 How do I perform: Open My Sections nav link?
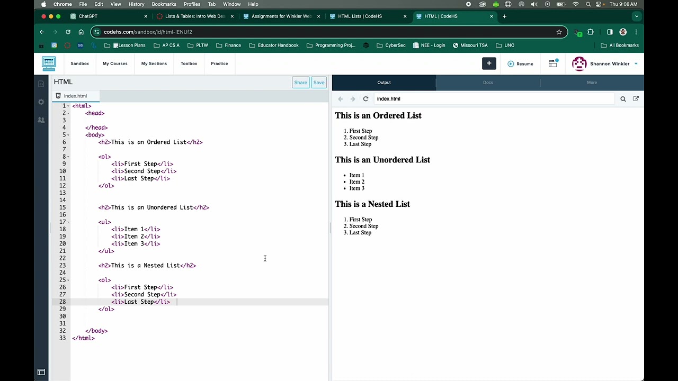tap(154, 63)
